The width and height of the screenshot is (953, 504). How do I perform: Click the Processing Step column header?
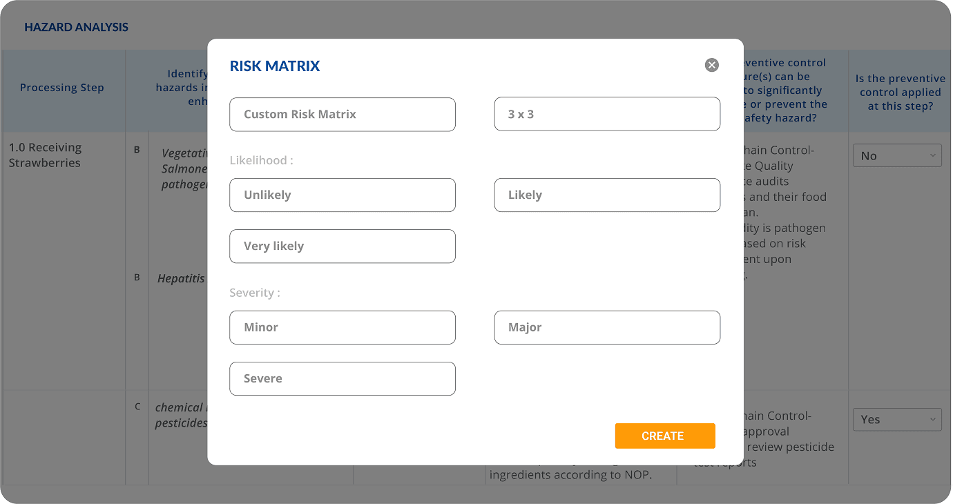coord(62,88)
